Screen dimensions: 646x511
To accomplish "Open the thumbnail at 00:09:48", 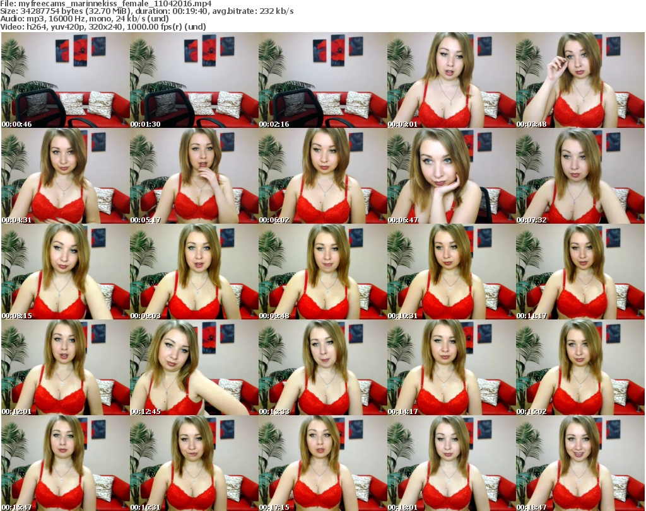I will click(323, 272).
